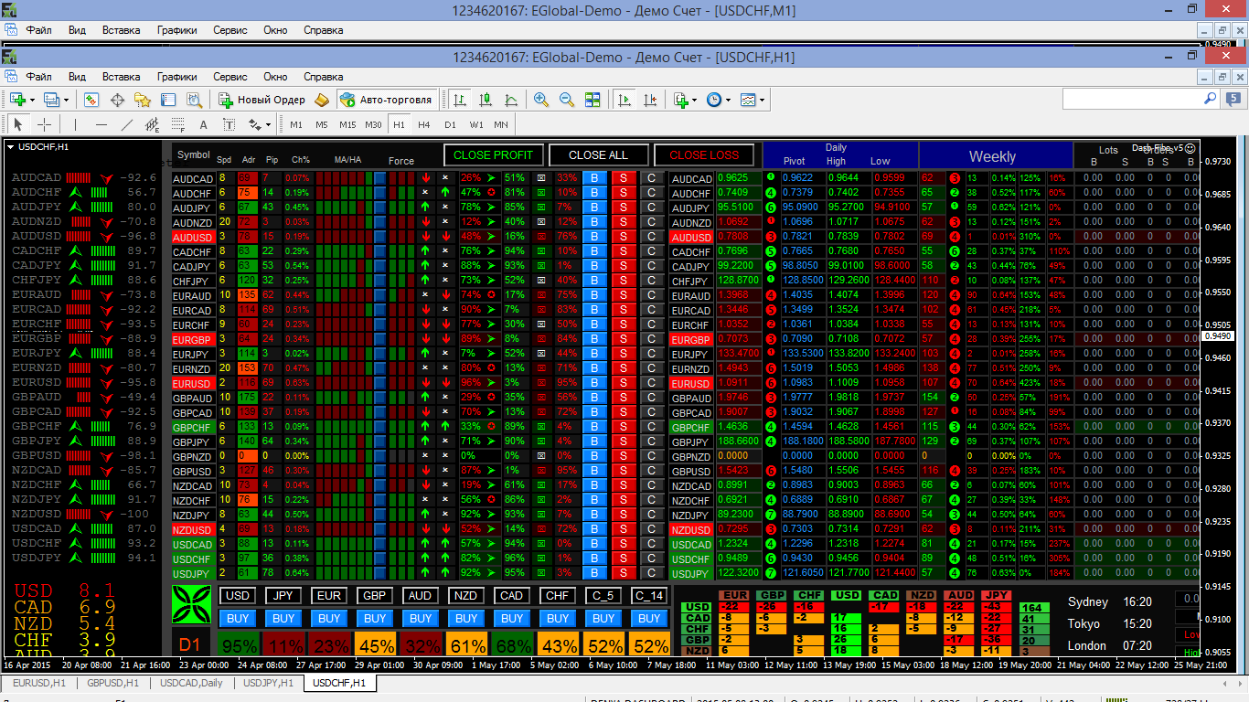Click the BUY button under EUR
The width and height of the screenshot is (1249, 702).
pos(329,618)
